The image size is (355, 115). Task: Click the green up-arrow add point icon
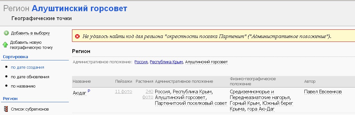pos(5,44)
